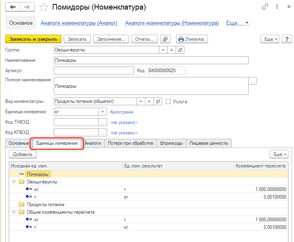The height and width of the screenshot is (242, 294).
Task: Enable the Услуга checkbox
Action: (x=169, y=102)
